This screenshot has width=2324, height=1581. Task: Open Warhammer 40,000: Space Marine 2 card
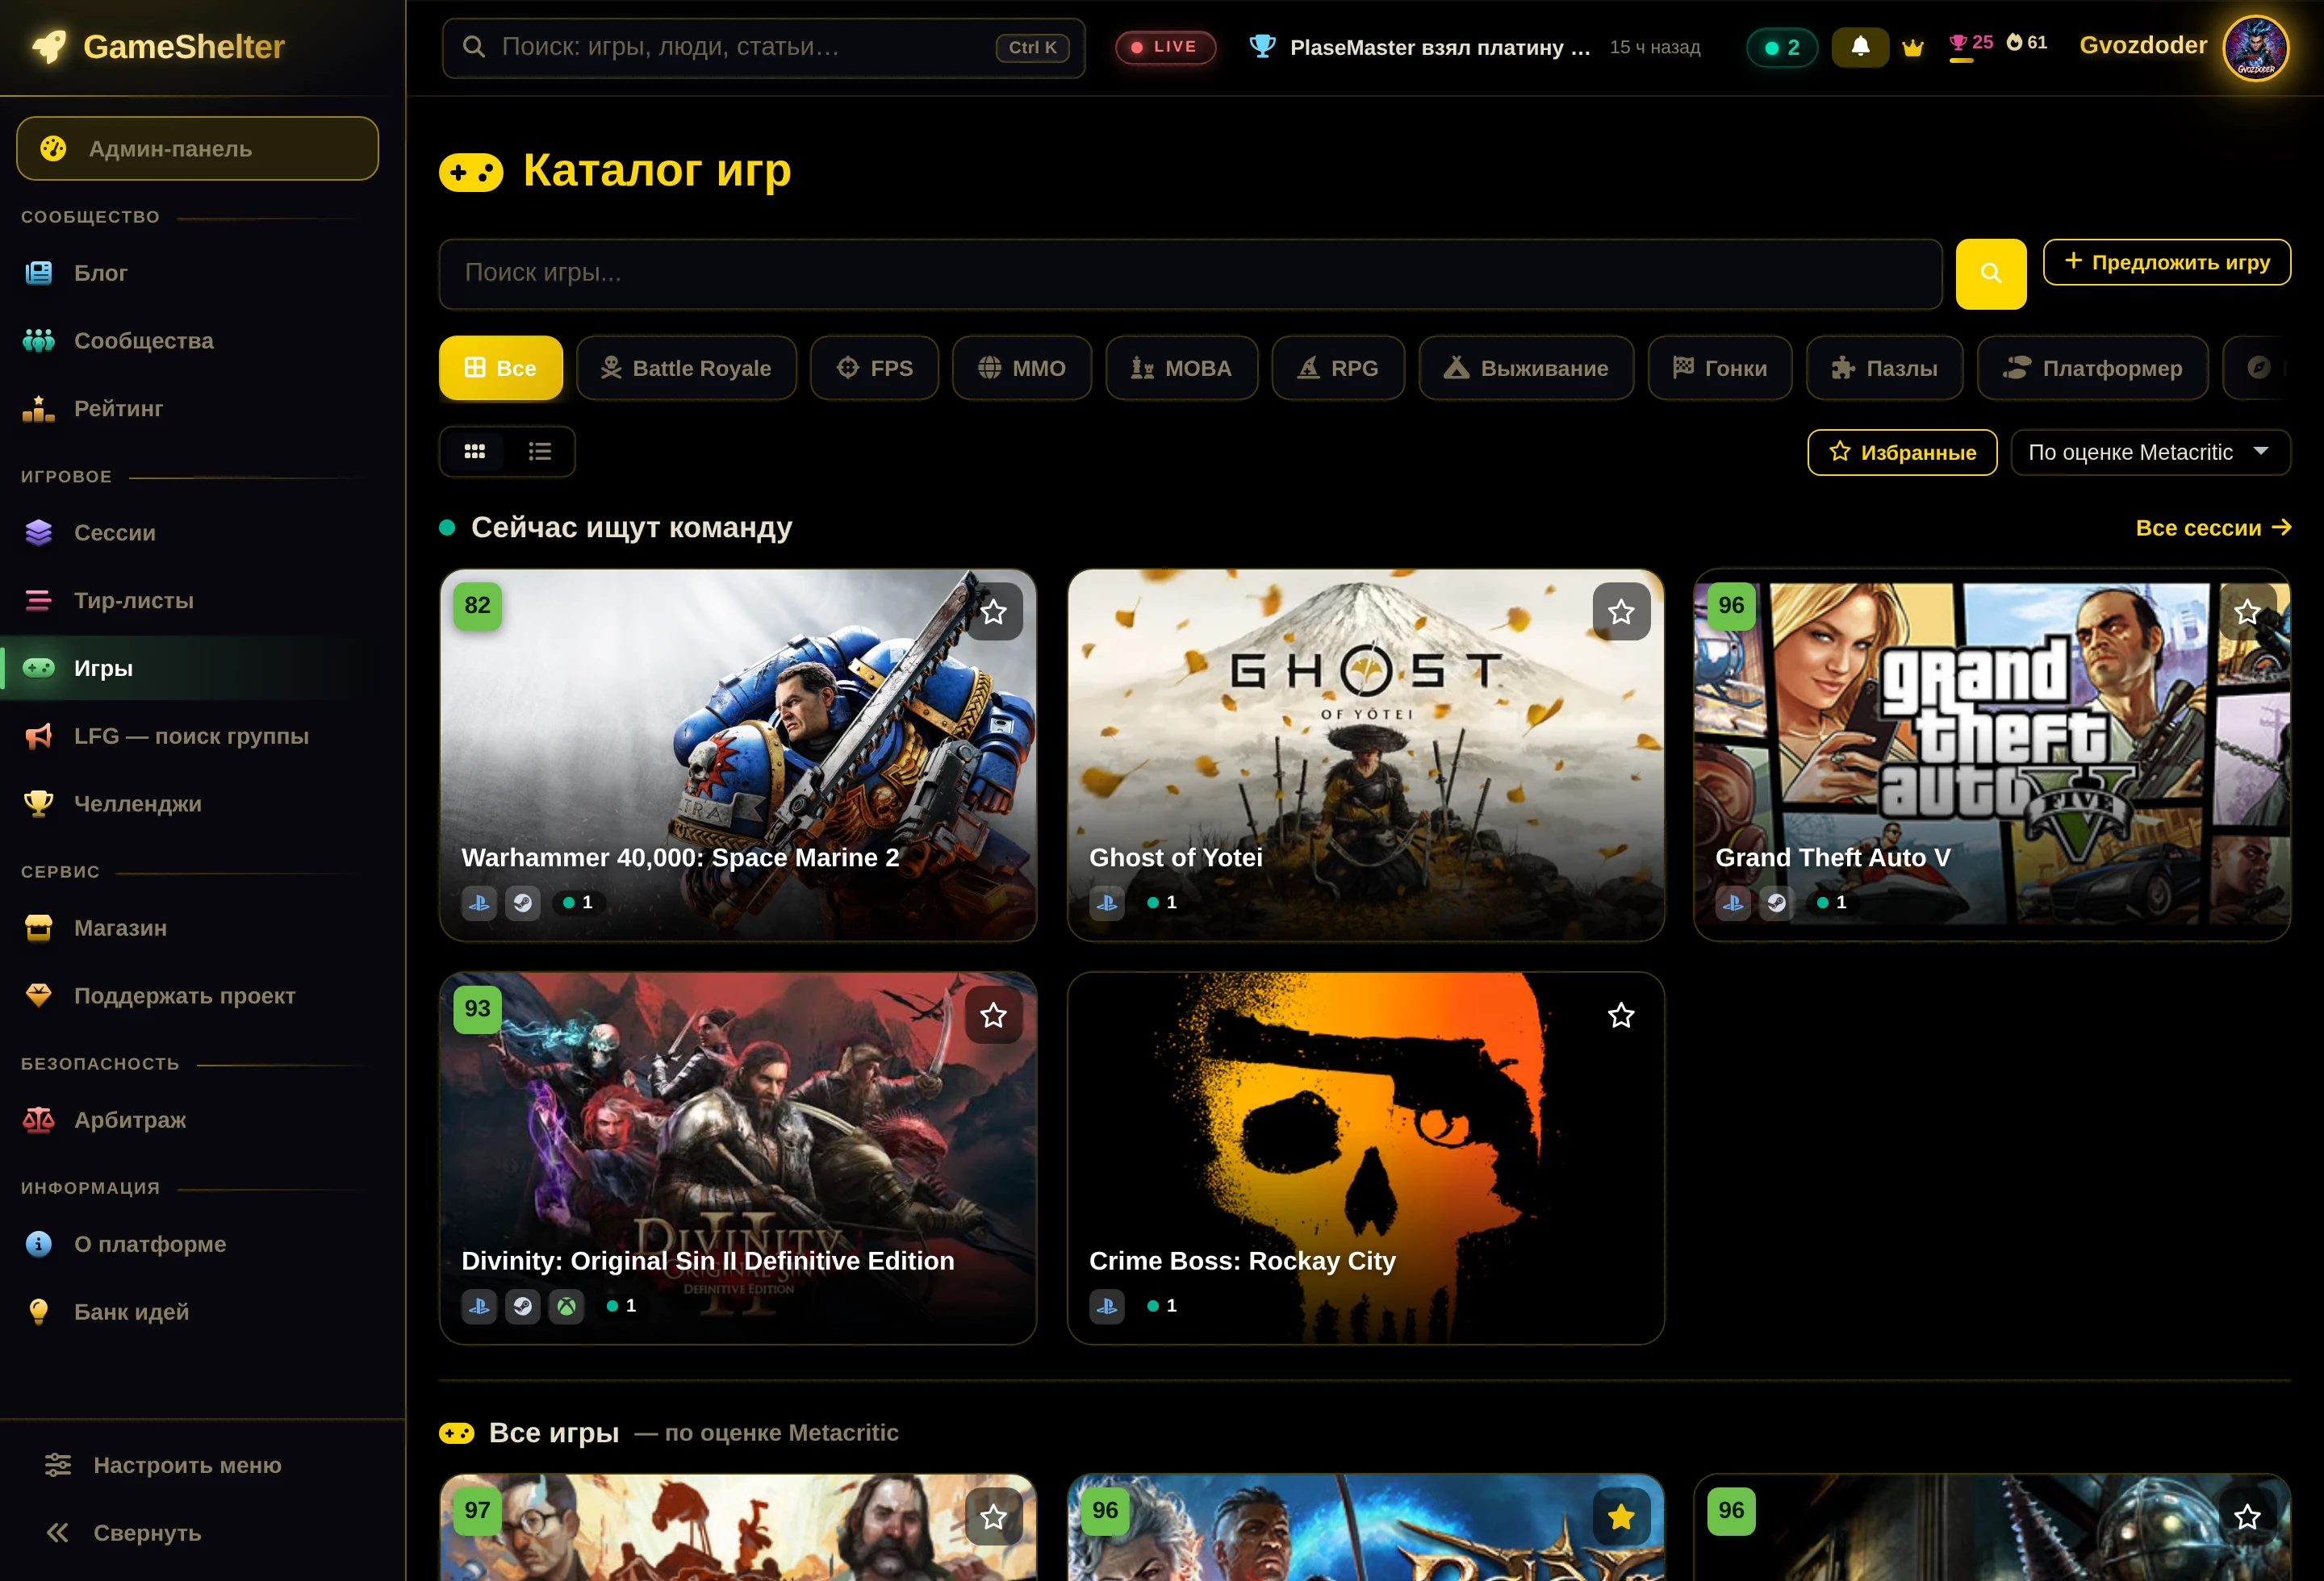738,756
